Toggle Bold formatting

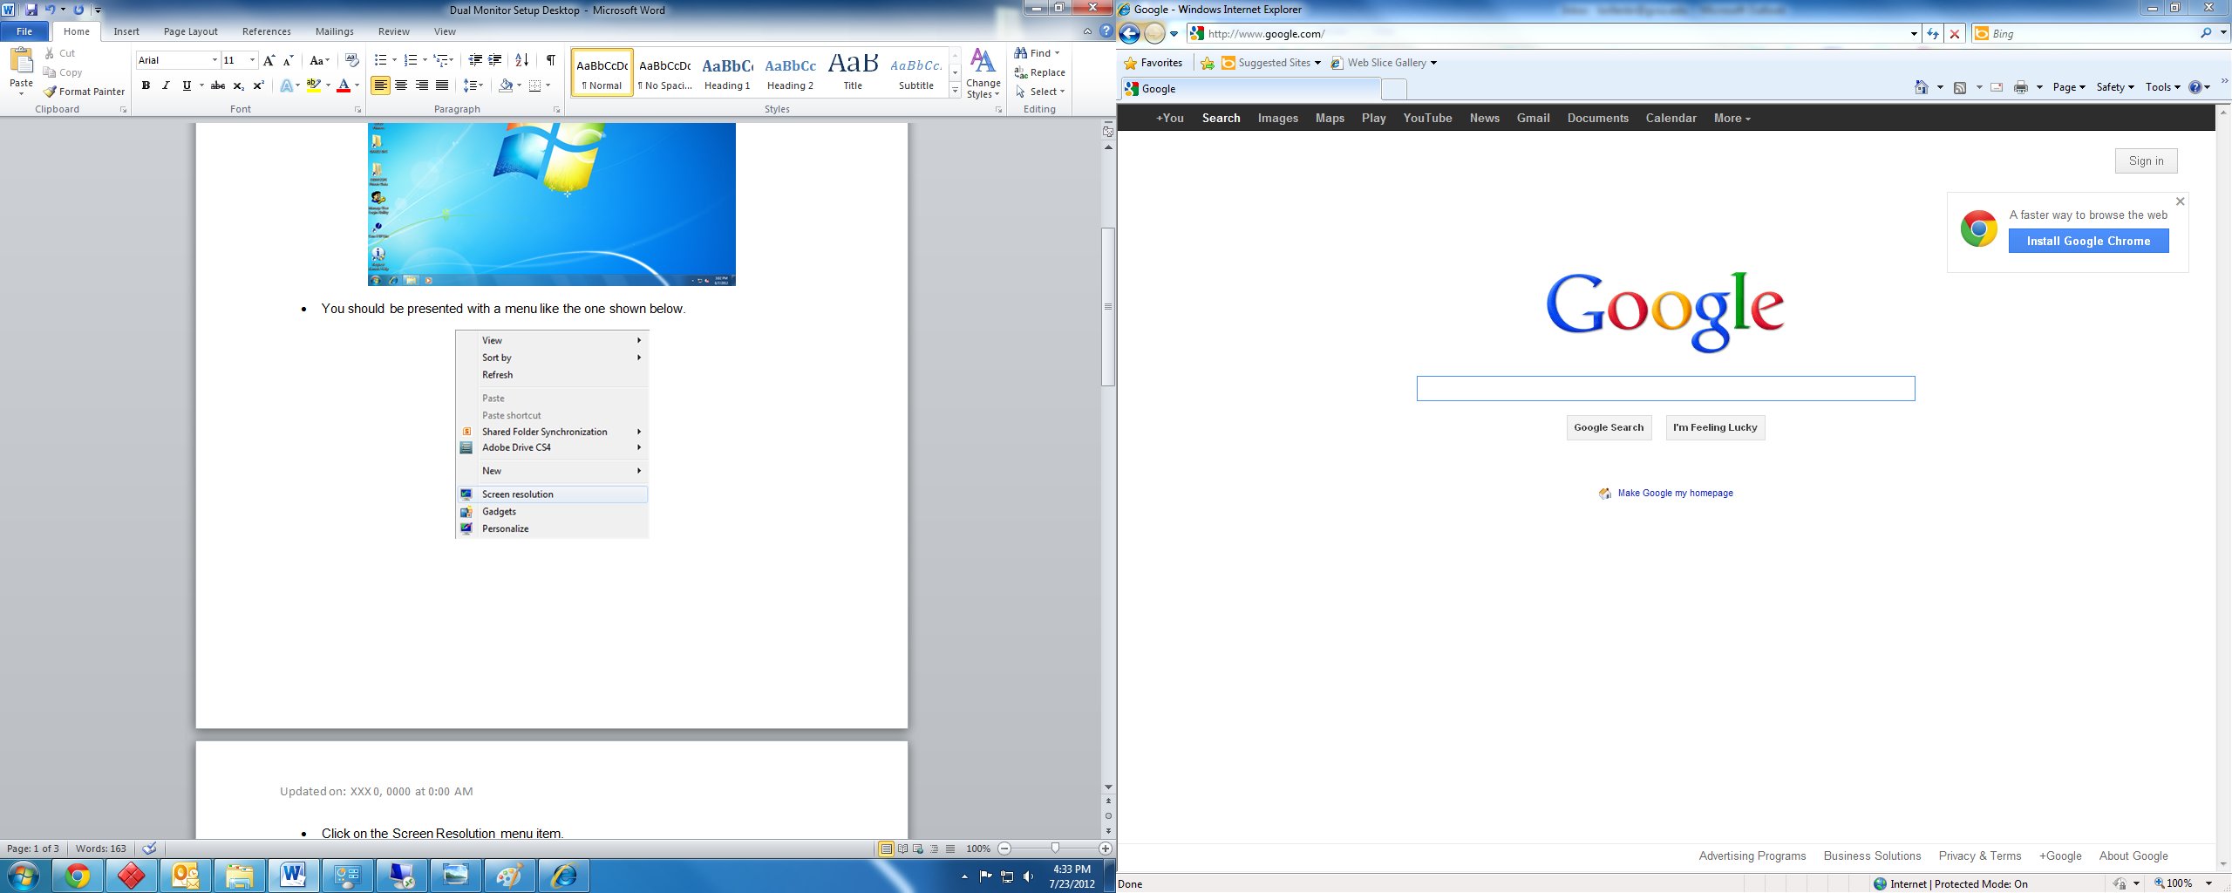point(146,85)
